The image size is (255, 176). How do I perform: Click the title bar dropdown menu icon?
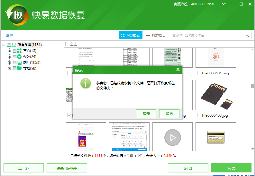pos(224,4)
